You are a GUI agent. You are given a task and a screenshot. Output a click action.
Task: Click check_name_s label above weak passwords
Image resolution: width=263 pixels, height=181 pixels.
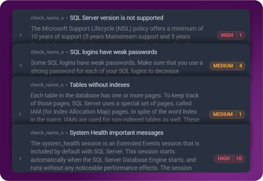47,52
